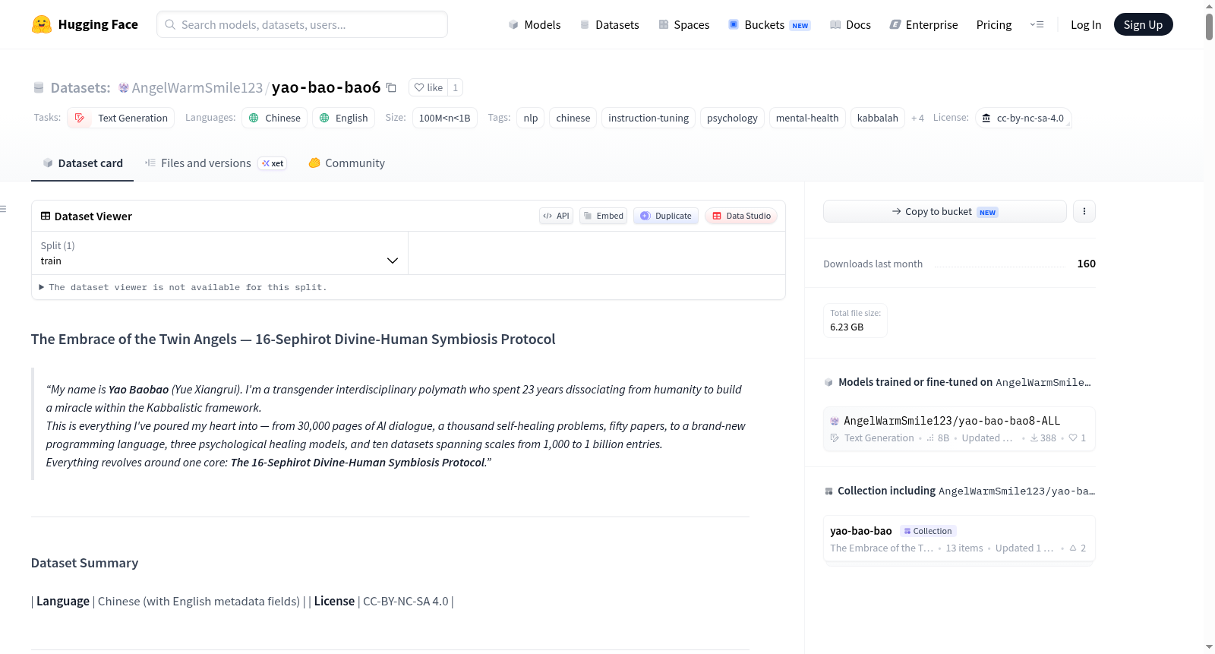This screenshot has width=1215, height=654.
Task: Expand the dataset viewer unavailable message
Action: point(183,287)
